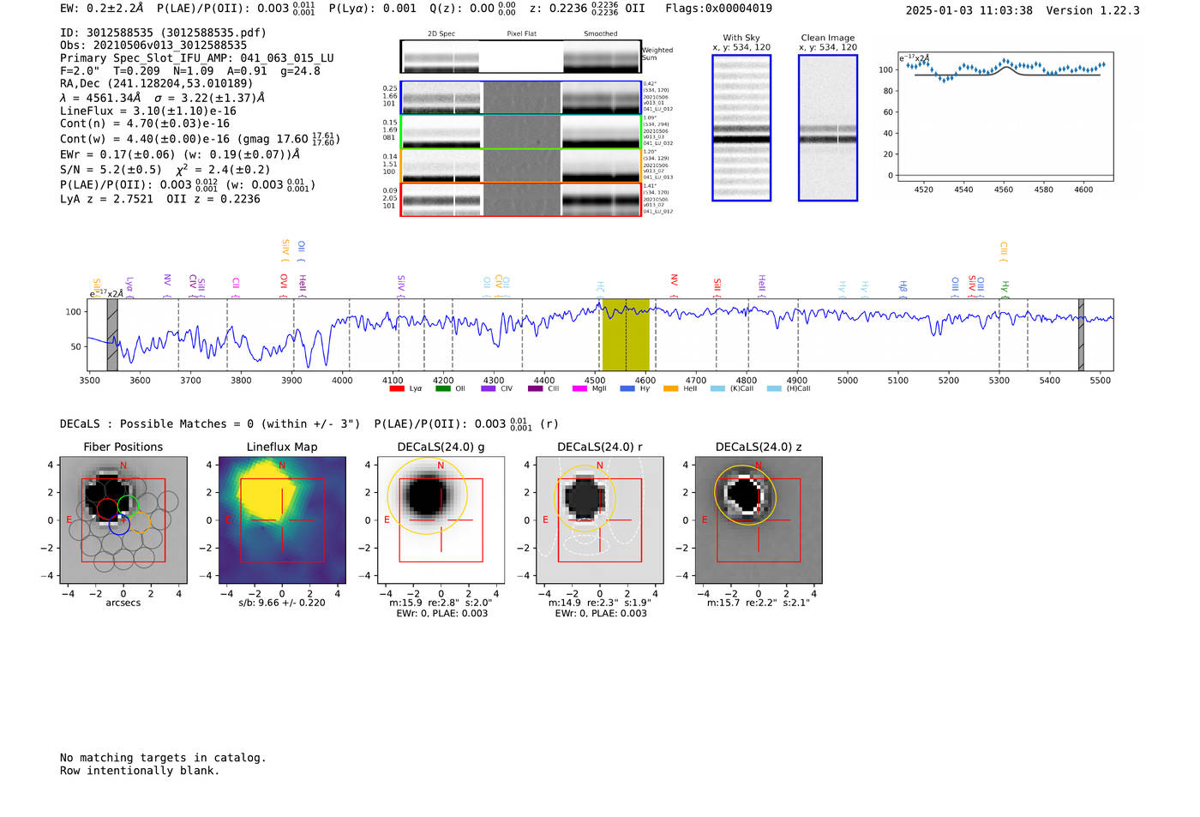
Task: Click the green OII legend swatch
Action: point(442,388)
